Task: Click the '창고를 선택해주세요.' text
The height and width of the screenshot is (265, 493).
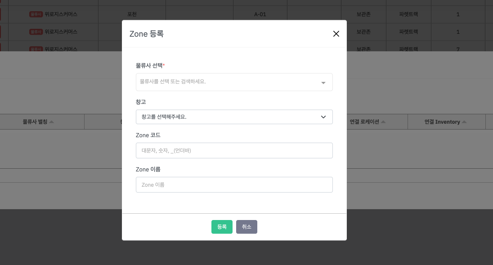Action: (x=164, y=117)
